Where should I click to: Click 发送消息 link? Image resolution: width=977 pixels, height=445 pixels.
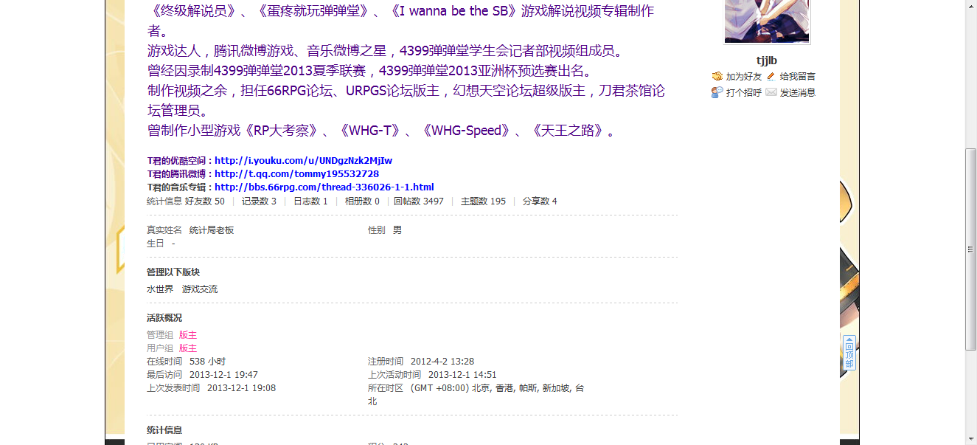(x=798, y=93)
